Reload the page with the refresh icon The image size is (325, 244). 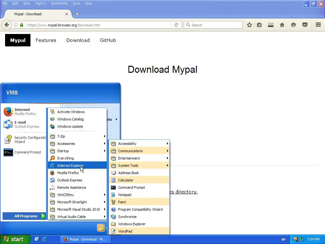click(x=176, y=25)
